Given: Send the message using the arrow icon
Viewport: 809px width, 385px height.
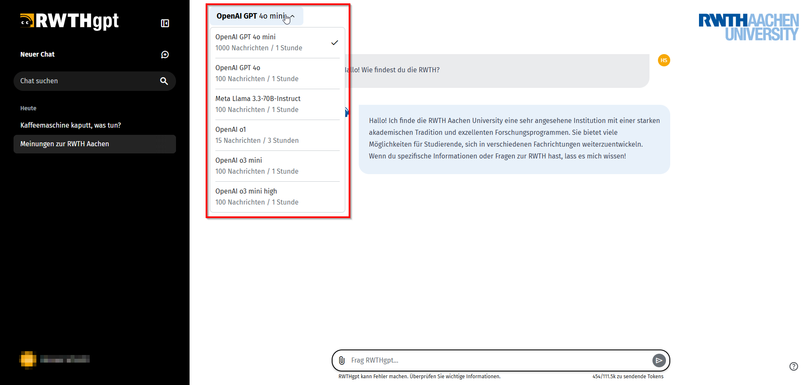Looking at the screenshot, I should [x=659, y=360].
